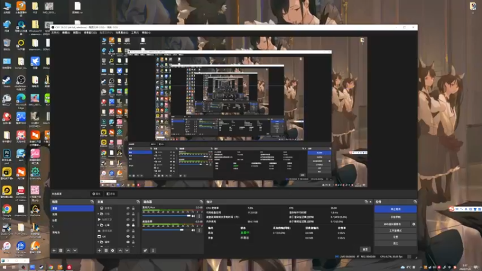Pop out the Audio Mixer dock panel
This screenshot has width=482, height=271.
pyautogui.click(x=201, y=202)
